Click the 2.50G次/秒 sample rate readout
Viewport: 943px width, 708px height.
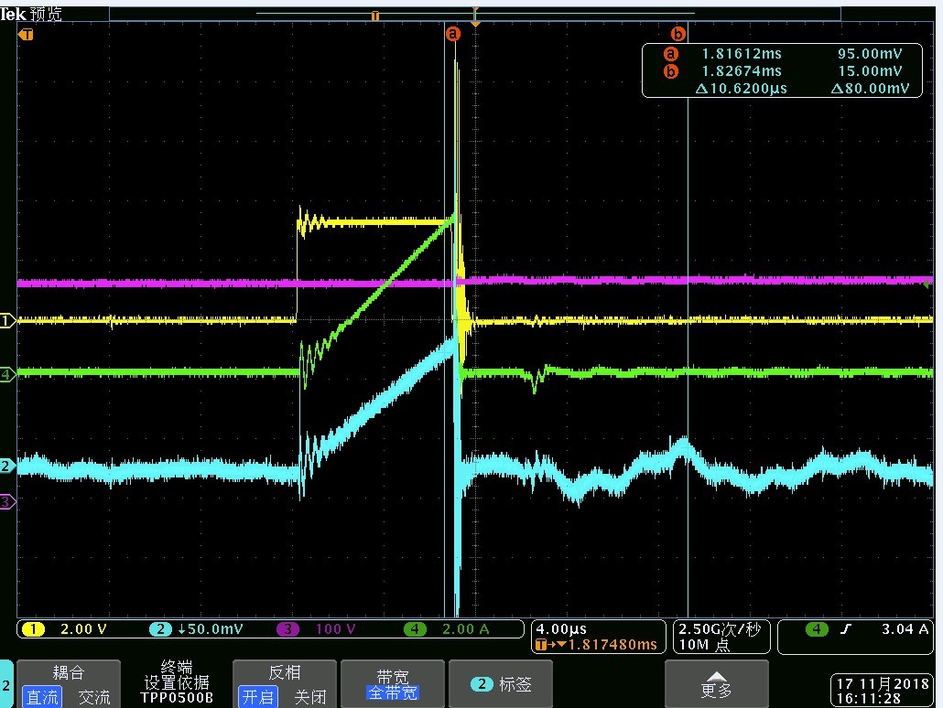click(720, 629)
